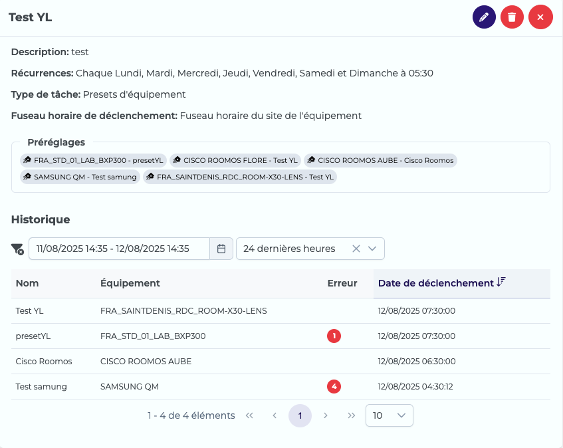Click the SAMSUNG QM - Test samung chip
Viewport: 563px width, 448px height.
(x=80, y=177)
